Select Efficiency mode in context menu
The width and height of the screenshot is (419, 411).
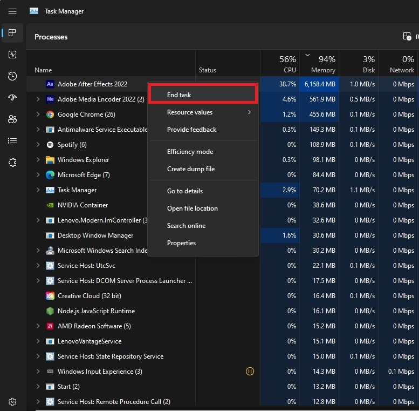[190, 152]
